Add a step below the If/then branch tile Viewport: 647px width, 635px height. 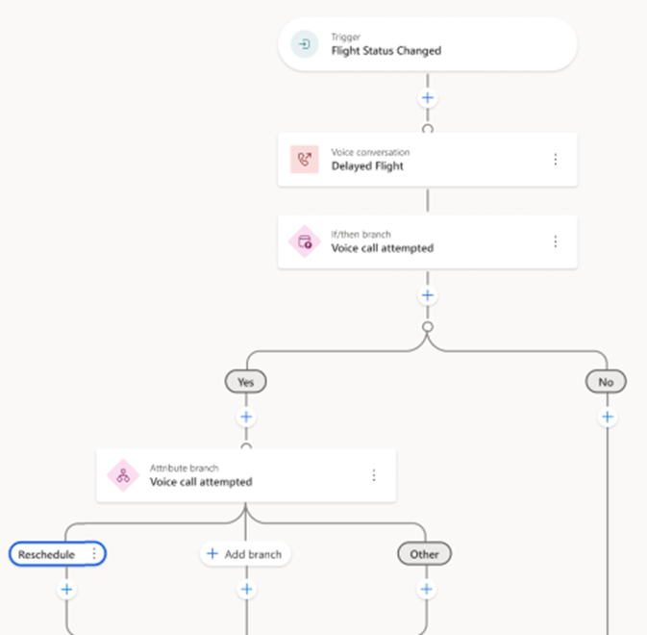click(x=428, y=295)
